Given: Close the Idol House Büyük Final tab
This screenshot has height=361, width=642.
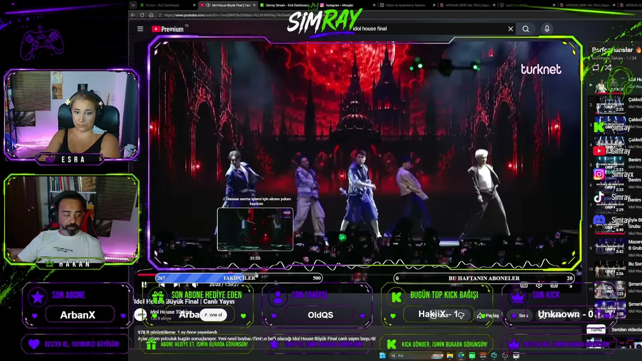Looking at the screenshot, I should (254, 5).
